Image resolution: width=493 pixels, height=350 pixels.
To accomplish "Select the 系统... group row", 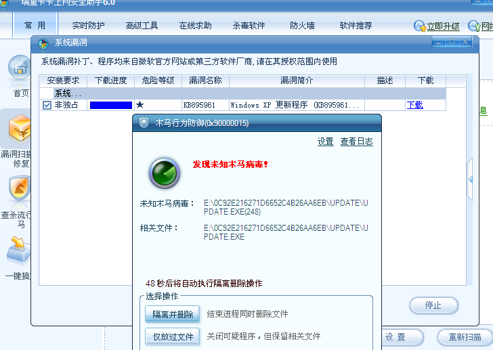I will click(x=242, y=93).
